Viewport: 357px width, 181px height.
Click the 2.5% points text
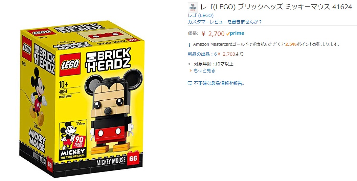291,44
